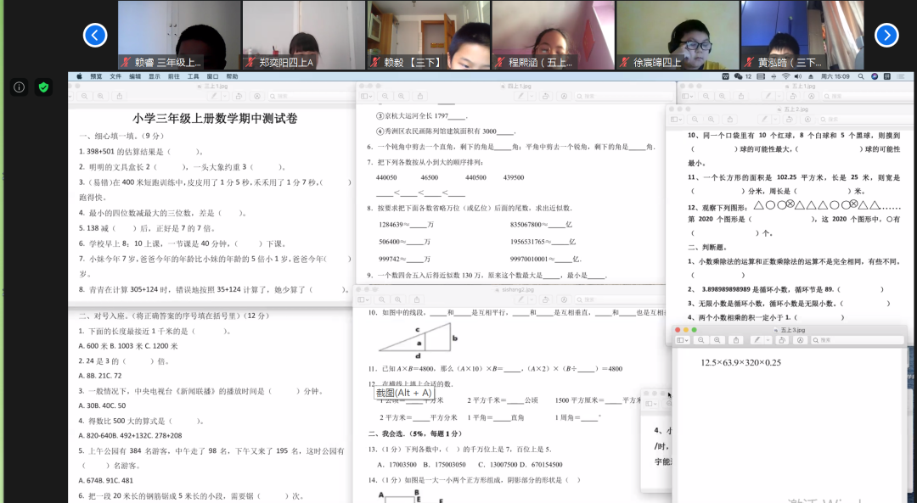The image size is (917, 503).
Task: Open 预览 menu in menu bar
Action: (96, 76)
